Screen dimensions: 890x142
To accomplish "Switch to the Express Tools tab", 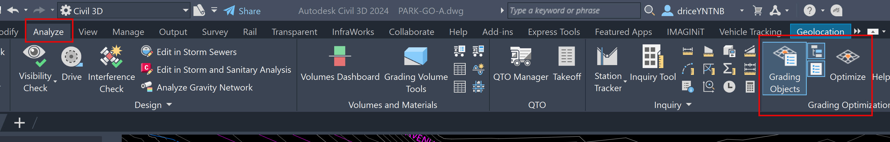I will [554, 32].
